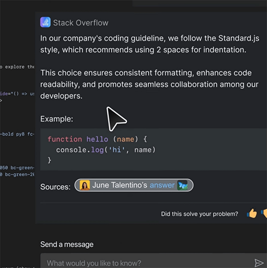The width and height of the screenshot is (267, 268).
Task: Click the butterfly icon after the answer link
Action: coord(183,186)
